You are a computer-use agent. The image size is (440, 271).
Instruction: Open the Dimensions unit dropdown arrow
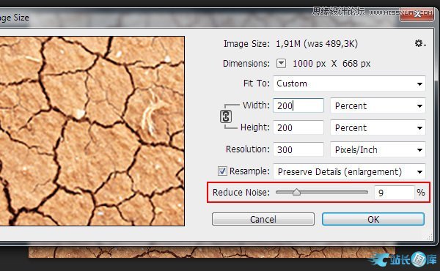pos(281,63)
